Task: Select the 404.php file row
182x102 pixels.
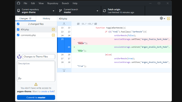Action: (x=36, y=29)
